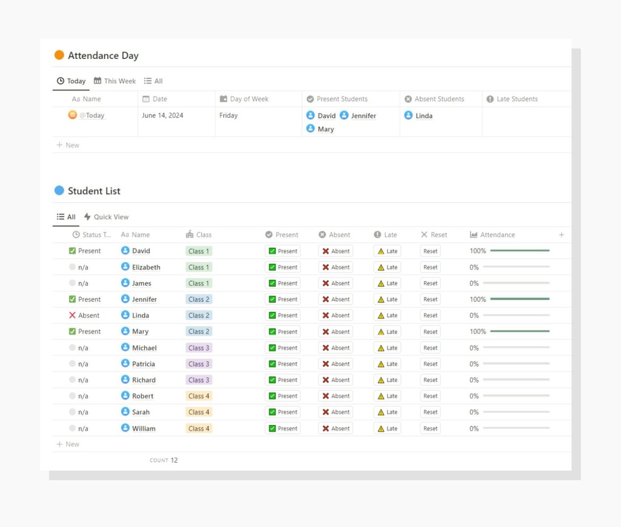The image size is (621, 527).
Task: Open the Quick View tab in Student List
Action: (x=107, y=217)
